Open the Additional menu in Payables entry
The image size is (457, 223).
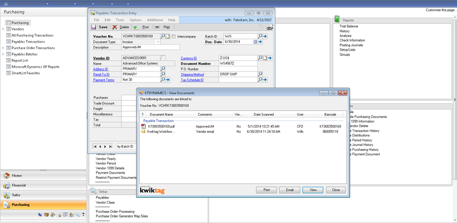tap(155, 20)
